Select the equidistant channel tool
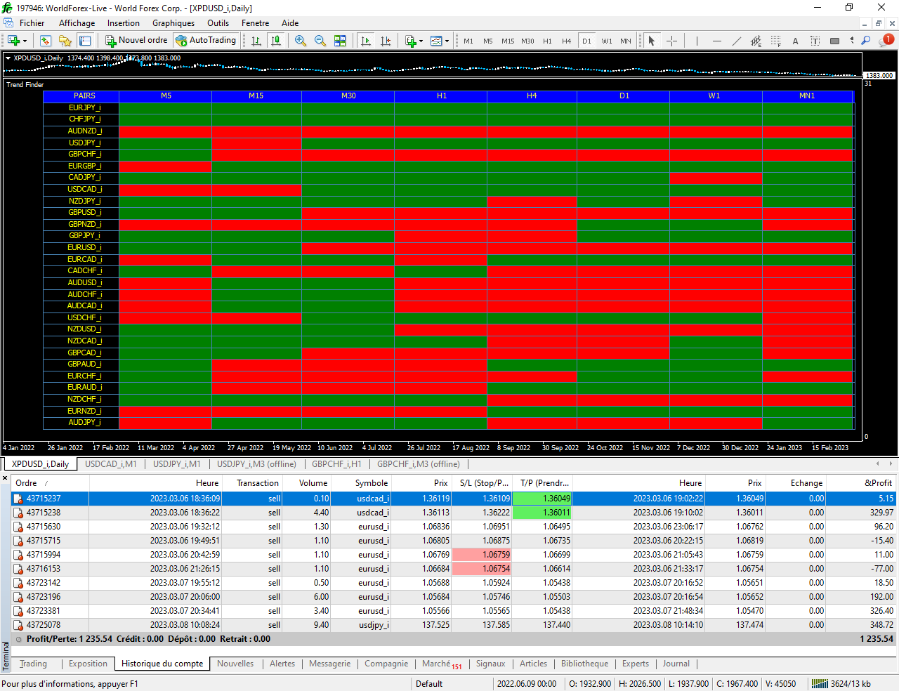Screen dimensions: 899x691 (756, 41)
